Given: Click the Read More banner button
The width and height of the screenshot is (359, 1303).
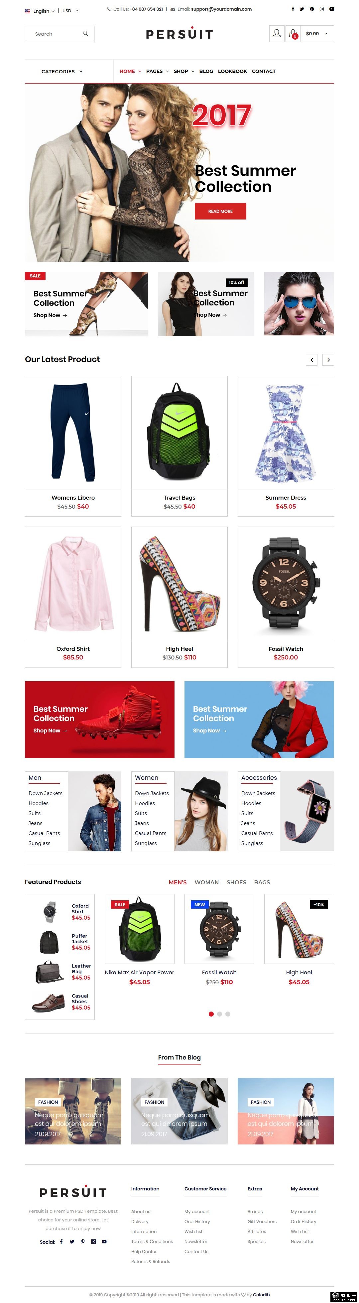Looking at the screenshot, I should [x=220, y=211].
